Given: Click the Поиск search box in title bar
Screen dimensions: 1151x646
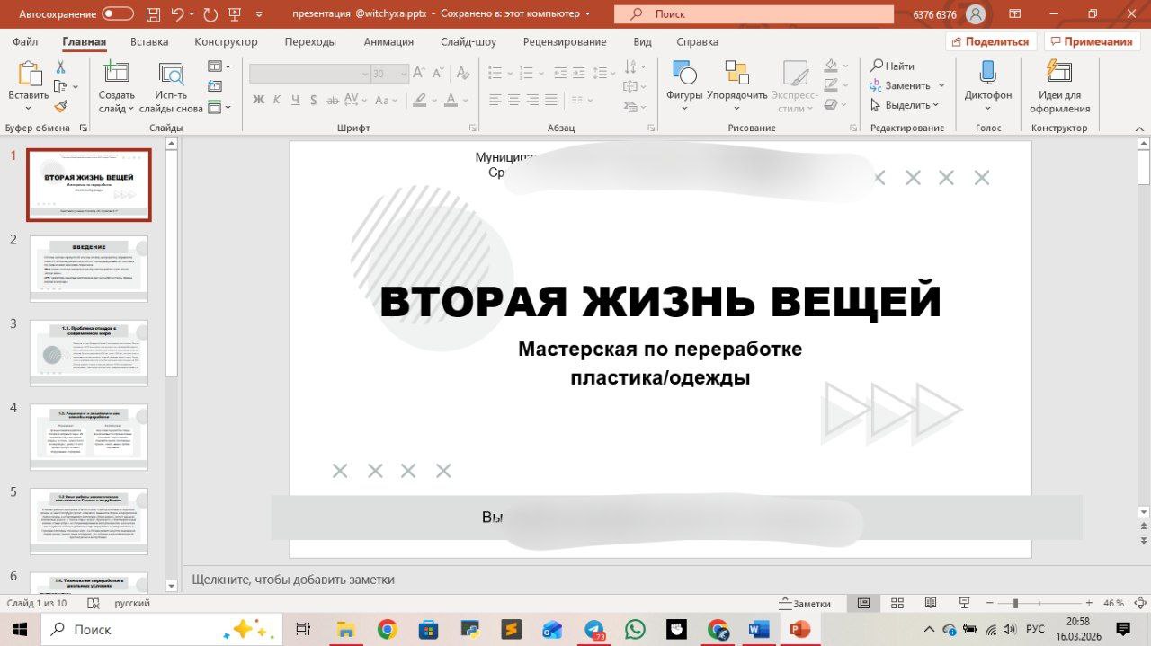Looking at the screenshot, I should pos(755,13).
